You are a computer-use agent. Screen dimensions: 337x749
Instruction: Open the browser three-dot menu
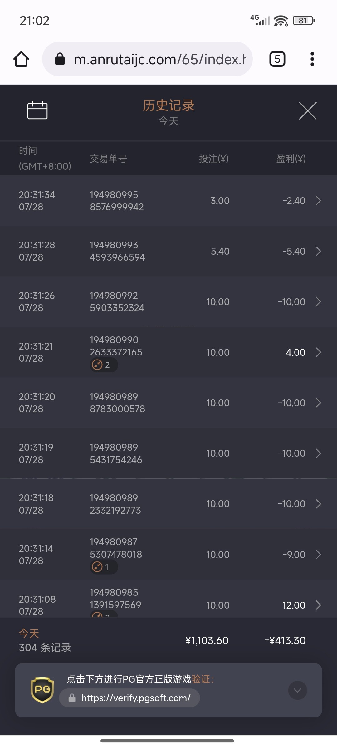tap(312, 59)
